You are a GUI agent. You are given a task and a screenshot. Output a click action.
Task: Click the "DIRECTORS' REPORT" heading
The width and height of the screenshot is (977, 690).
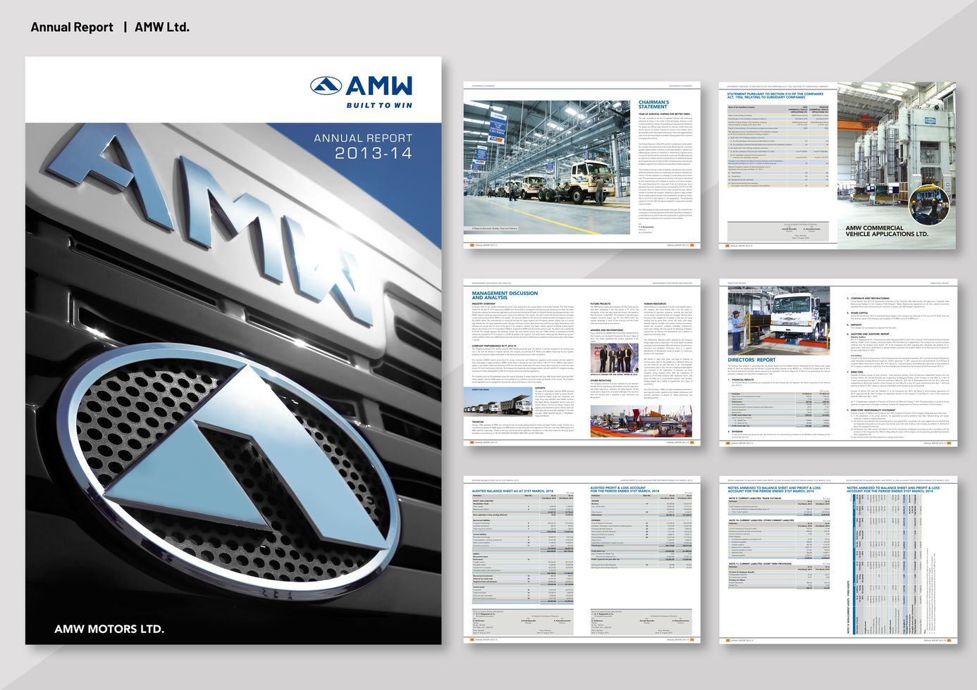pos(751,360)
